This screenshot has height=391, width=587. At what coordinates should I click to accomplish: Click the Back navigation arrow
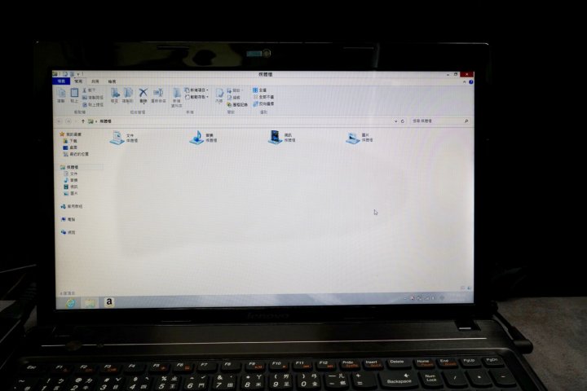[x=60, y=121]
